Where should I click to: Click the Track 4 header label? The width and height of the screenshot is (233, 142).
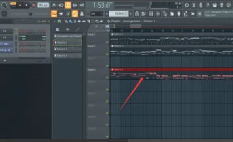click(92, 70)
